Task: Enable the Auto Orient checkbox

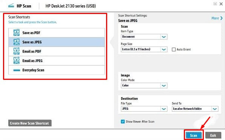Action: 174,50
